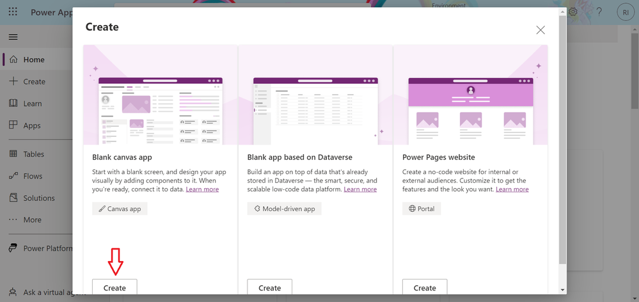Open the settings gear icon
Viewport: 639px width, 302px height.
click(573, 12)
